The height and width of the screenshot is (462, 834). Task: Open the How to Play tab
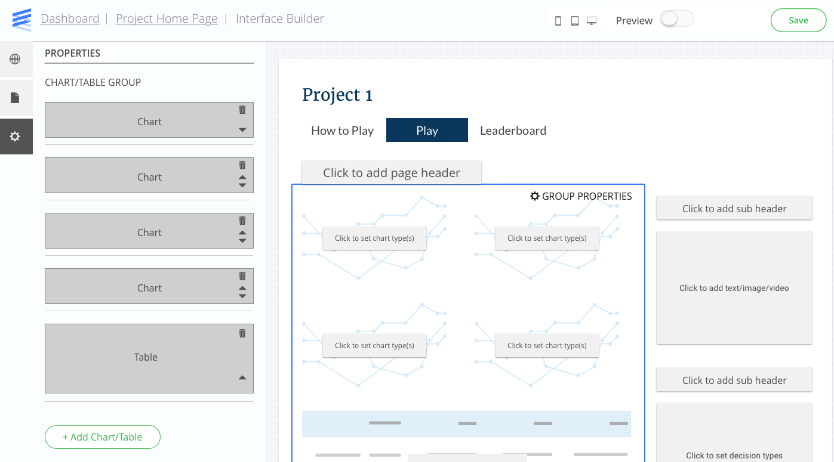(342, 131)
